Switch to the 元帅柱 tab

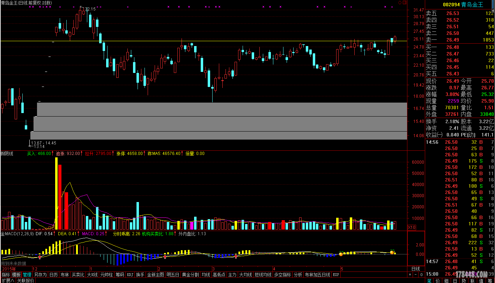(x=106, y=275)
